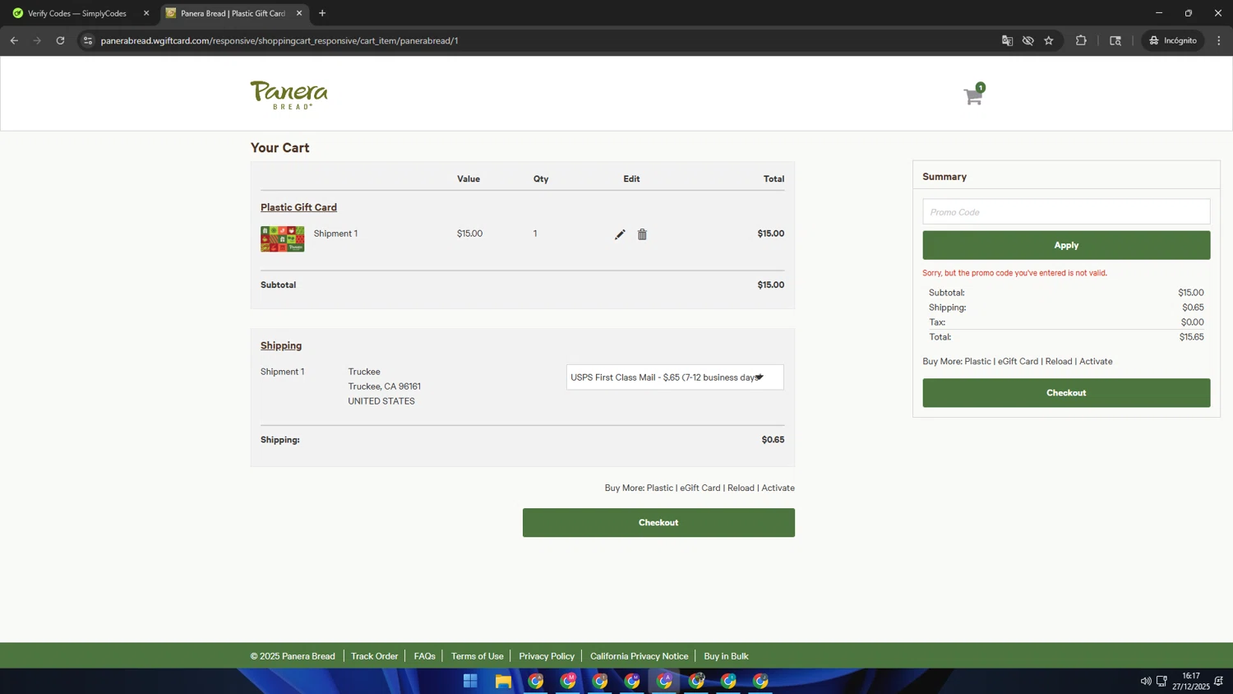Click Reload link below shipping section
Viewport: 1233px width, 694px height.
[741, 488]
